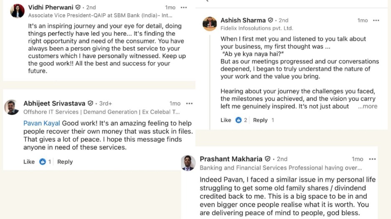Open Prashant Makharia's name link
The image size is (391, 219).
[x=231, y=159]
